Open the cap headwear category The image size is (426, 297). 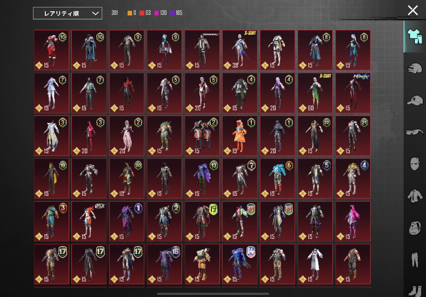(x=415, y=100)
